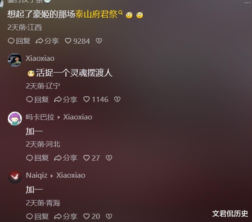Share Naiqiz's 青海 reply
Viewport: 252px width, 222px height.
66,216
